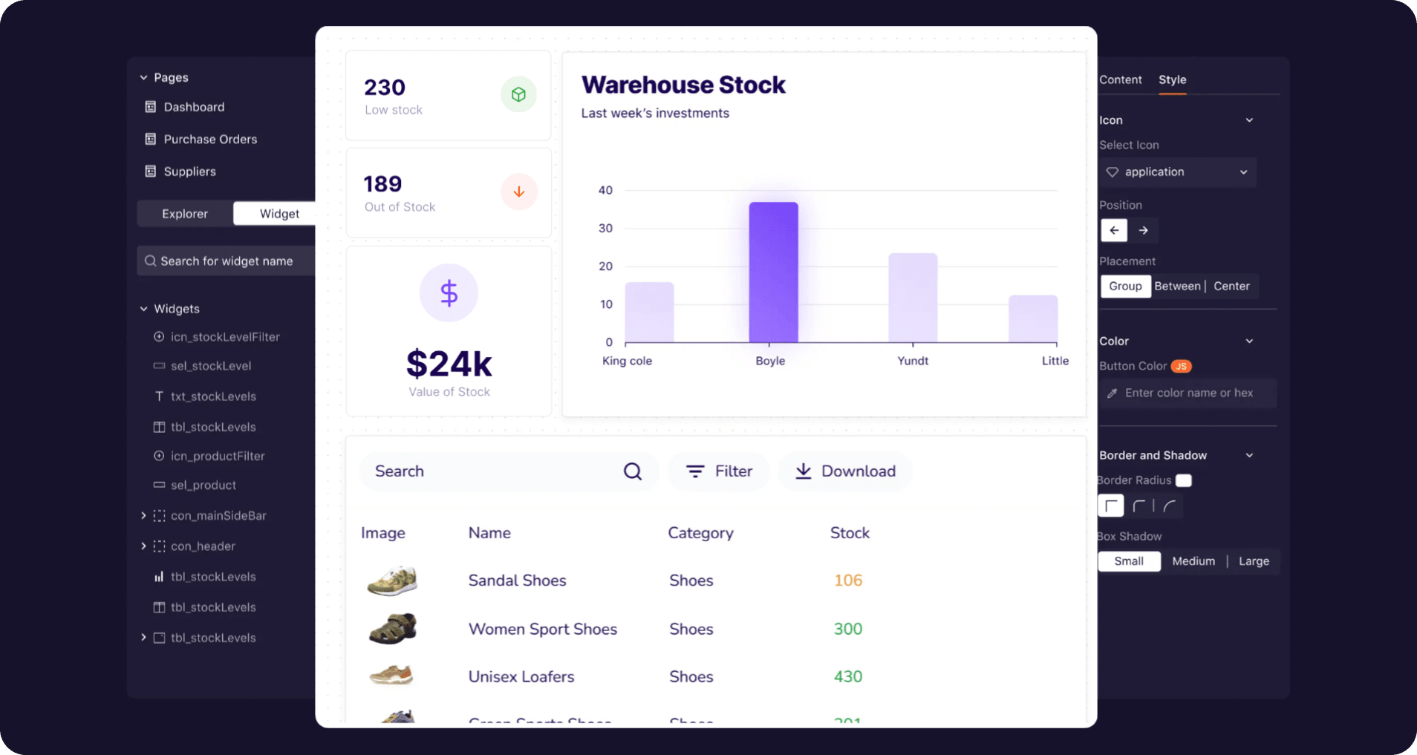Set Placement to Between

click(x=1177, y=286)
